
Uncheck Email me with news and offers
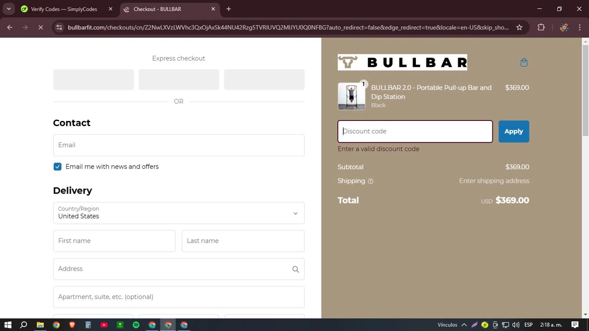[x=57, y=166]
